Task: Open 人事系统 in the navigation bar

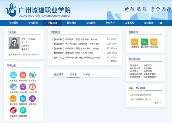Action: click(129, 23)
